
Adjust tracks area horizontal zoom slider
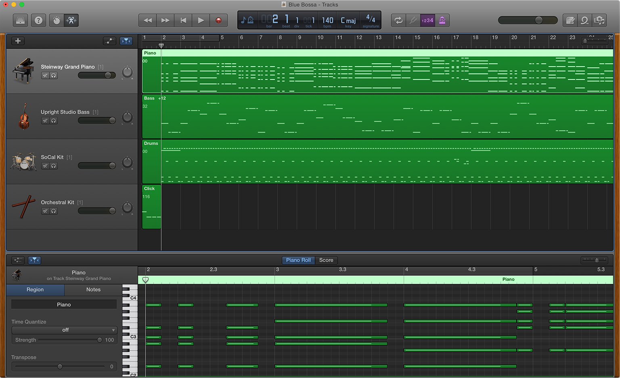[x=594, y=41]
